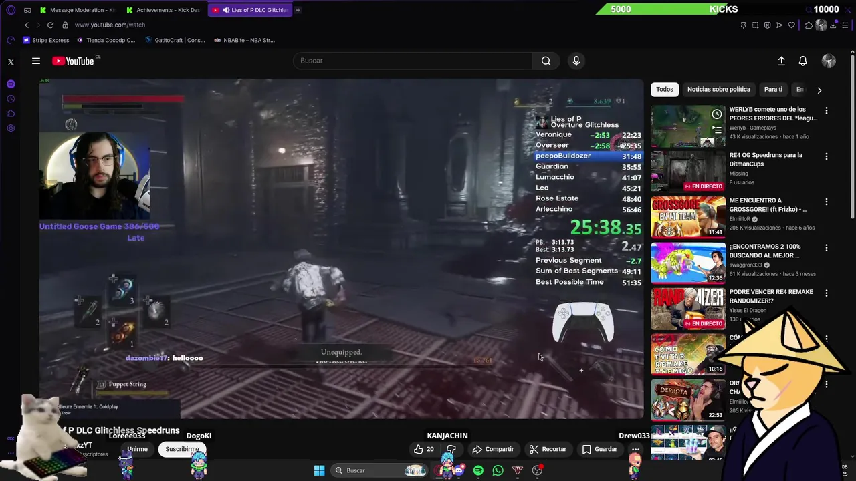The image size is (856, 481).
Task: Switch to Message Moderation Kick tab
Action: (78, 10)
